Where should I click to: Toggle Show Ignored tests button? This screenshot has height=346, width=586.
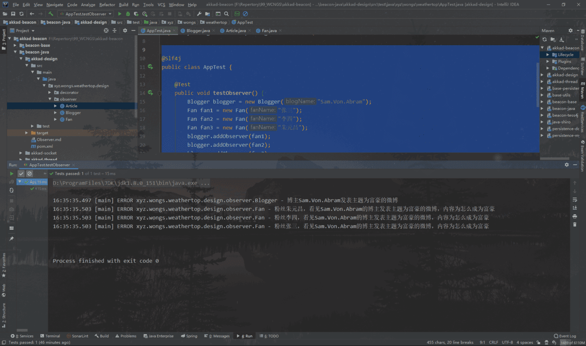coord(29,174)
